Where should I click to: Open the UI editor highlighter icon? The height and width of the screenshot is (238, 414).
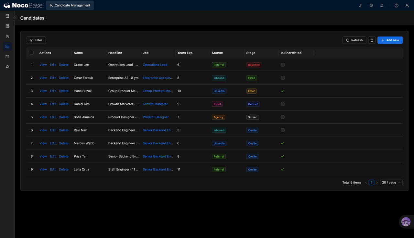coord(361,5)
